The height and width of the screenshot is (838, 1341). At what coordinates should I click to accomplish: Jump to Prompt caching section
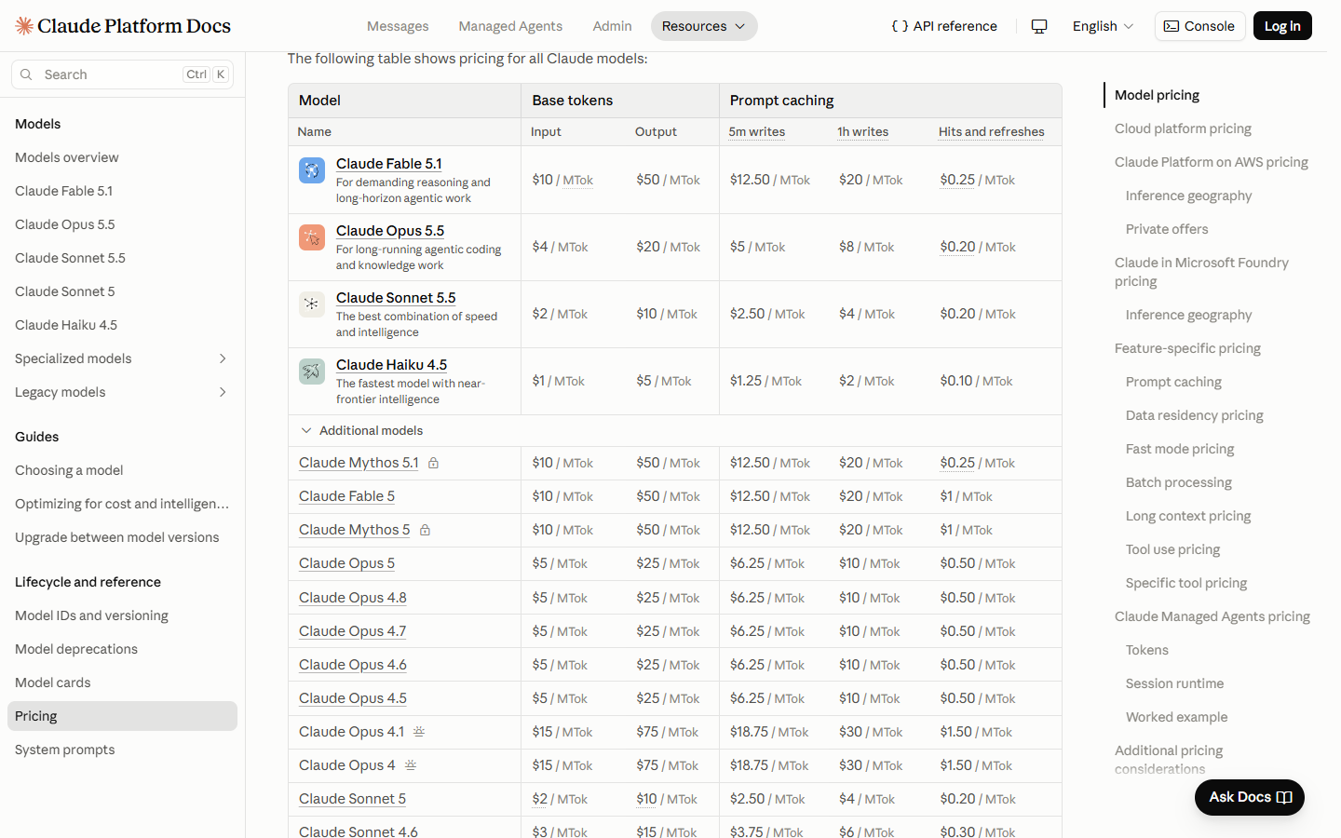[x=1173, y=382]
